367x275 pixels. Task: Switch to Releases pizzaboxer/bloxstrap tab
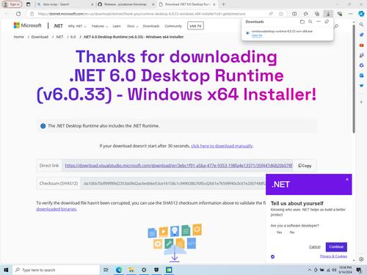(126, 4)
